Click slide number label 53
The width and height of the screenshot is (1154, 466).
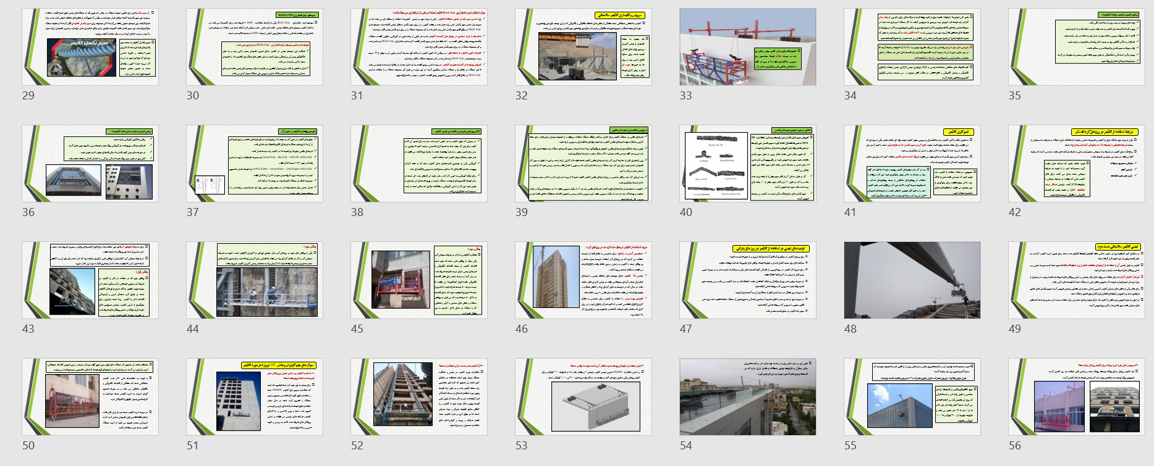(x=522, y=446)
